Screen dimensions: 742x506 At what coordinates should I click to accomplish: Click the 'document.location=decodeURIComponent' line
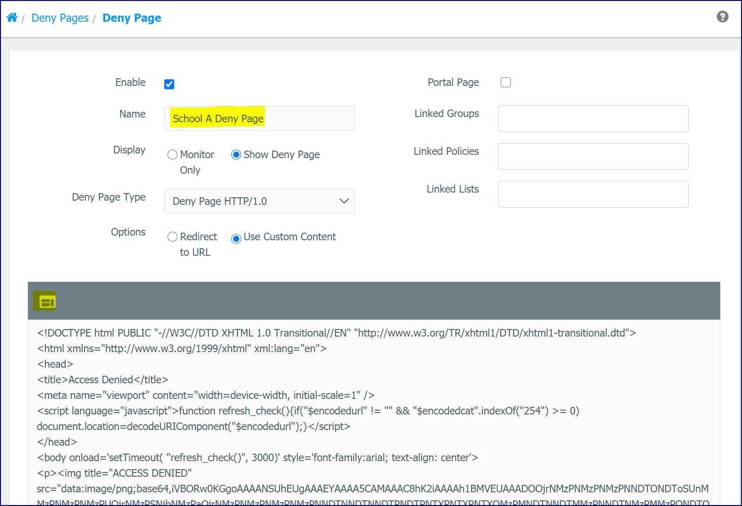click(194, 426)
